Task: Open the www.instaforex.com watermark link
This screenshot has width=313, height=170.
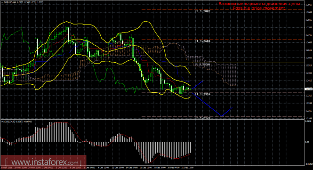Action: [43, 162]
